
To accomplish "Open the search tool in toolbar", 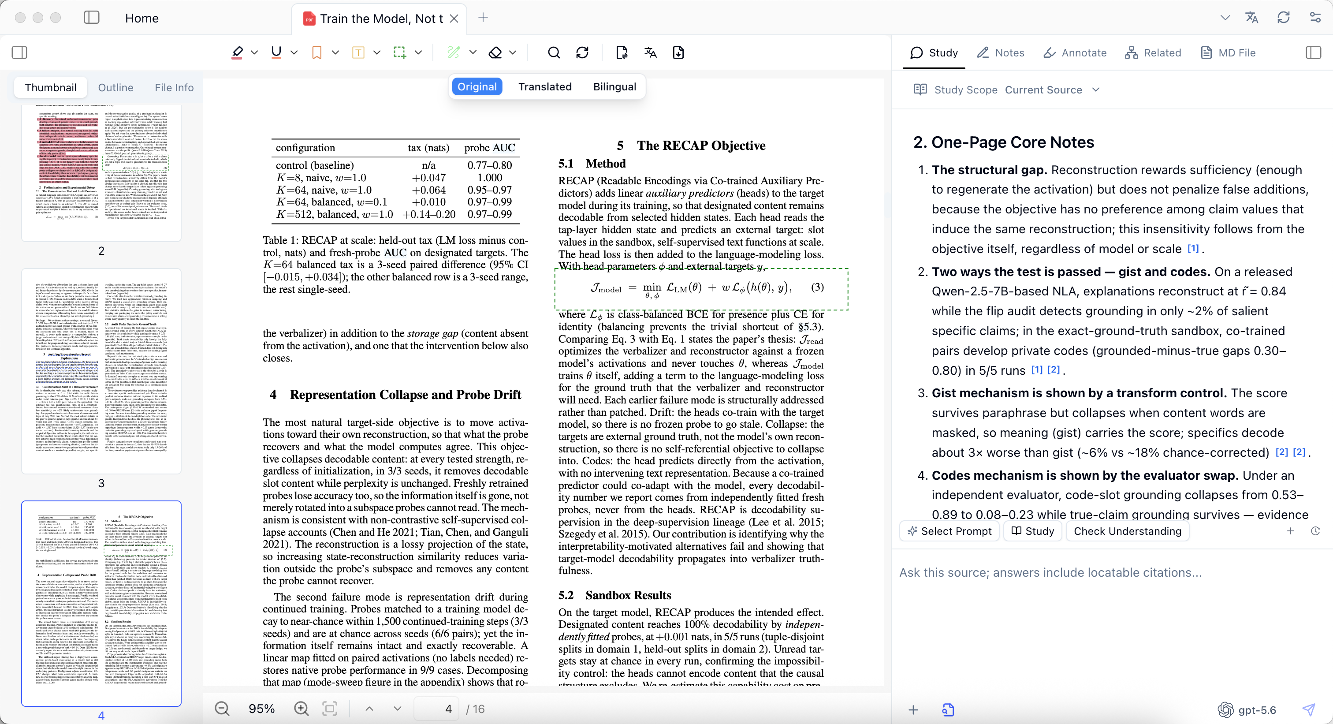I will click(554, 52).
